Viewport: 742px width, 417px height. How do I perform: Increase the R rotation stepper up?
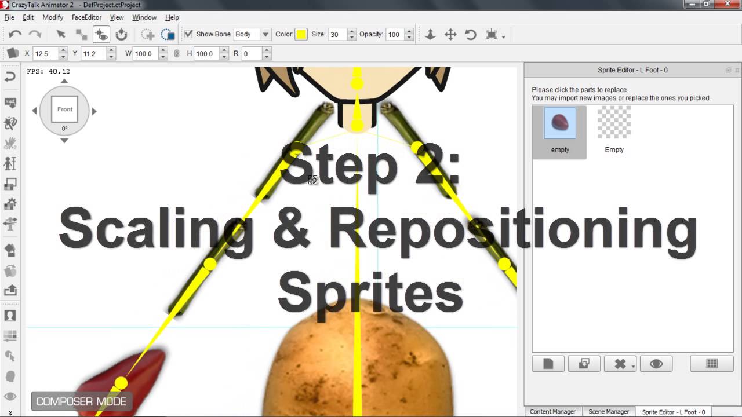coord(267,50)
